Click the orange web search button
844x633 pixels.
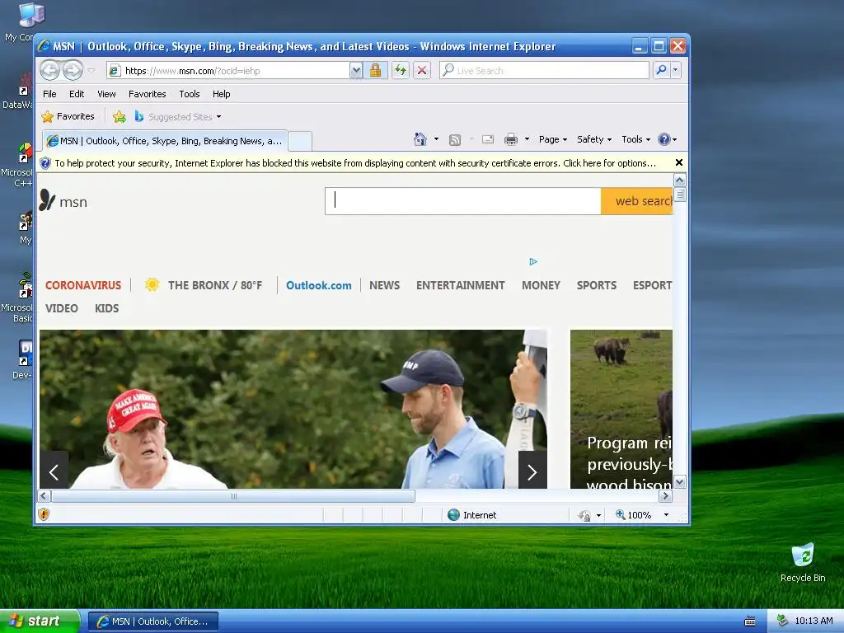pos(637,201)
